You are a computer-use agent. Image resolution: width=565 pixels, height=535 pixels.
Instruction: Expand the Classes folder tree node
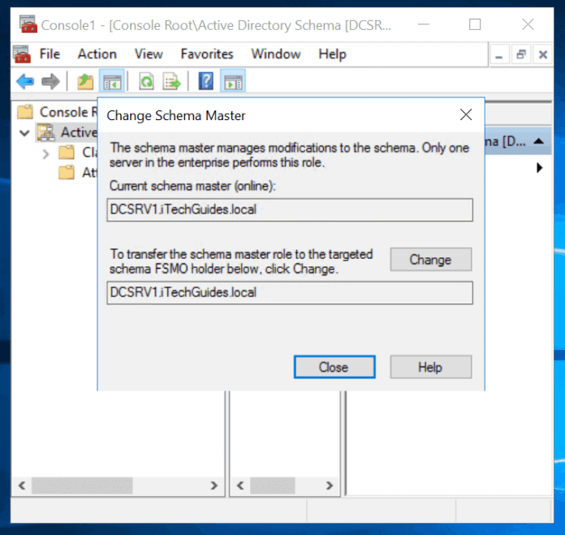[46, 153]
